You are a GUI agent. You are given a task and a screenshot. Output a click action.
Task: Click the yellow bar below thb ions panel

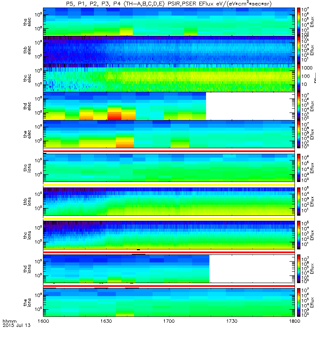coord(169,219)
